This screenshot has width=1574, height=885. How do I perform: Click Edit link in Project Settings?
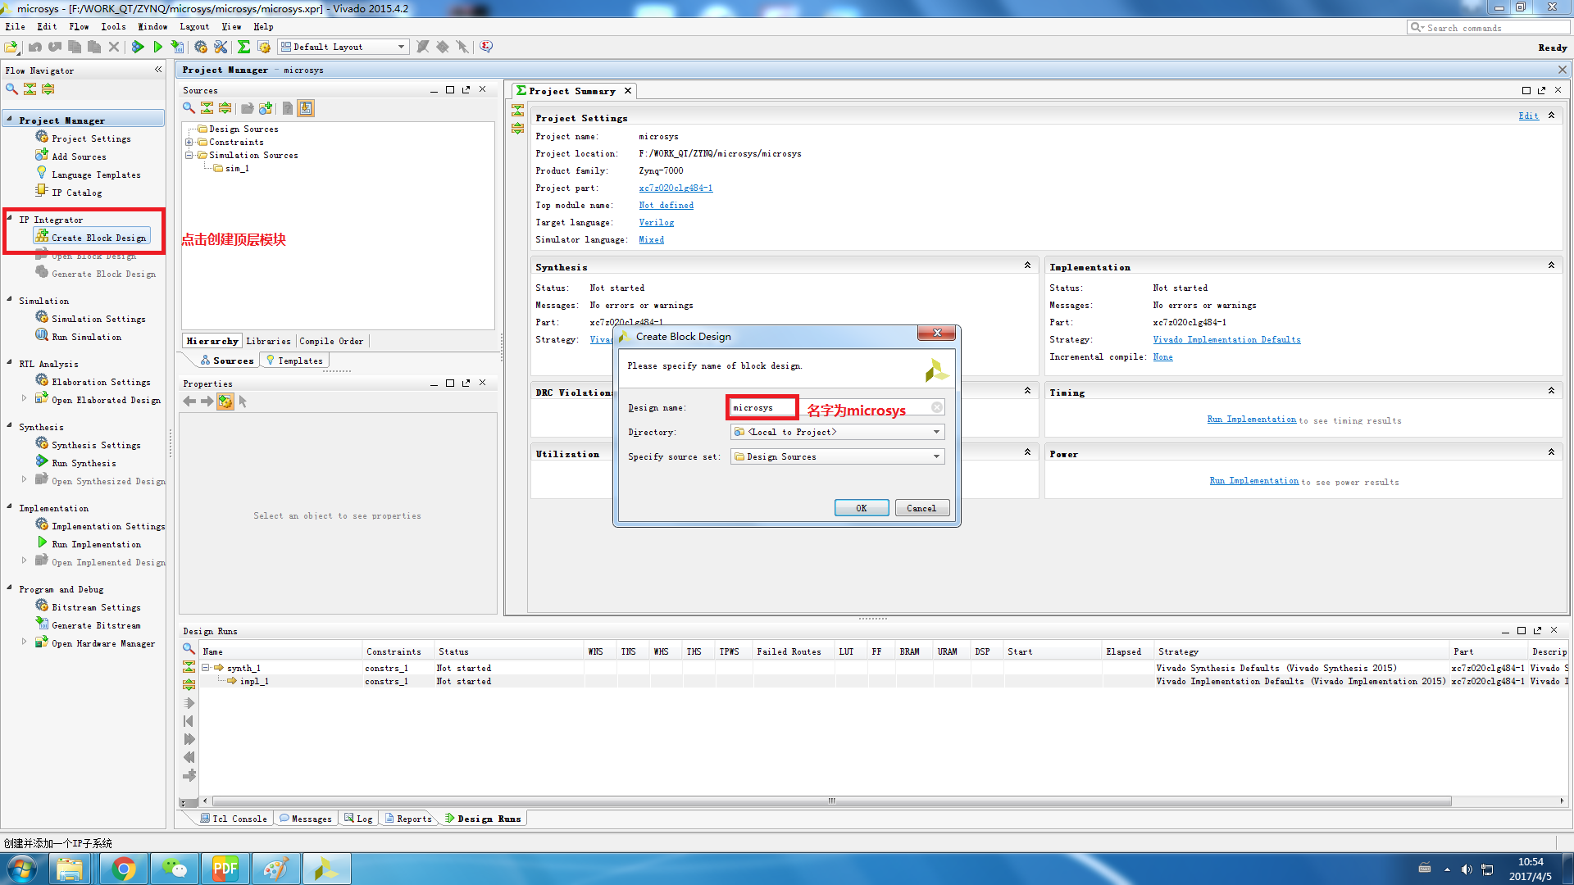(x=1528, y=116)
